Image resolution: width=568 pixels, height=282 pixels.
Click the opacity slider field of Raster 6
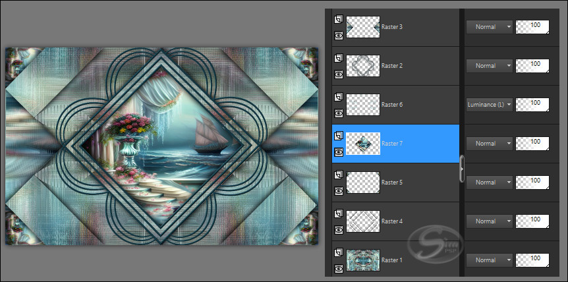(532, 104)
